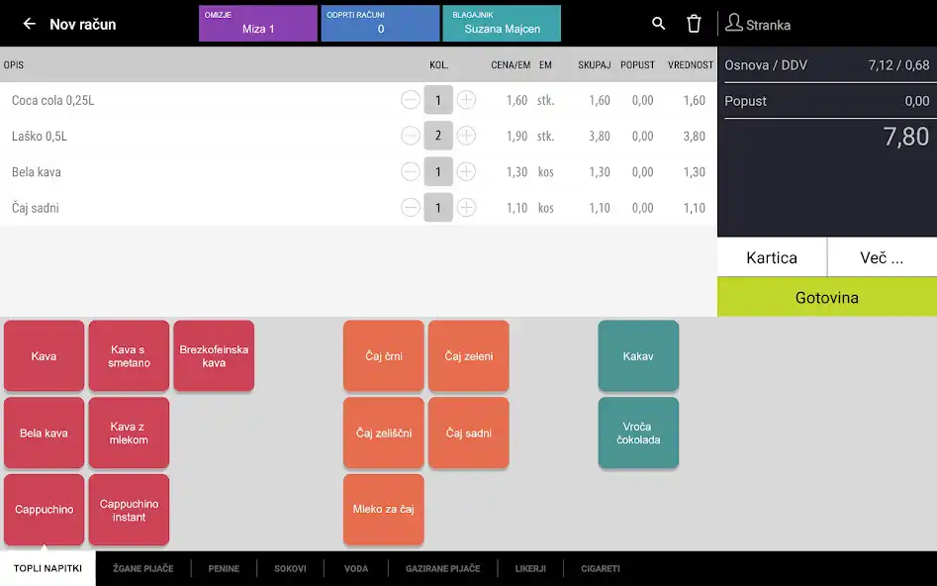Select the Stranka customer icon
This screenshot has width=937, height=586.
point(734,24)
